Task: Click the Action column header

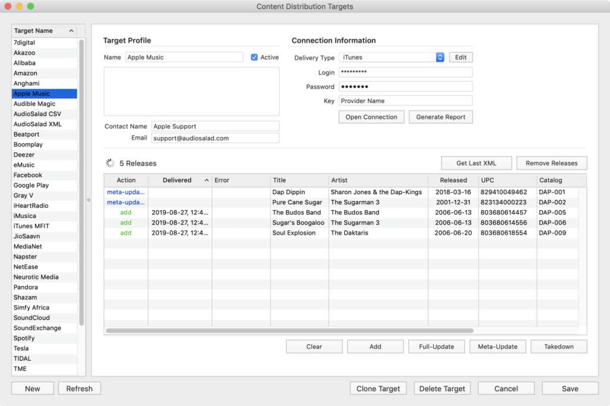Action: pos(126,180)
